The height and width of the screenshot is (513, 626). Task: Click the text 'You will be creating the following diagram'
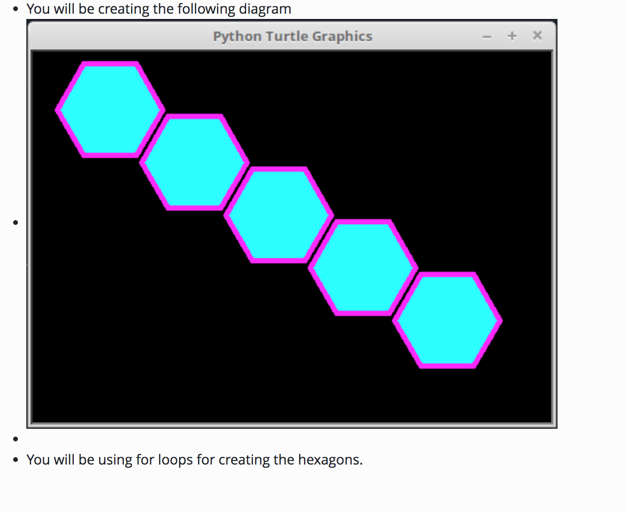point(159,9)
